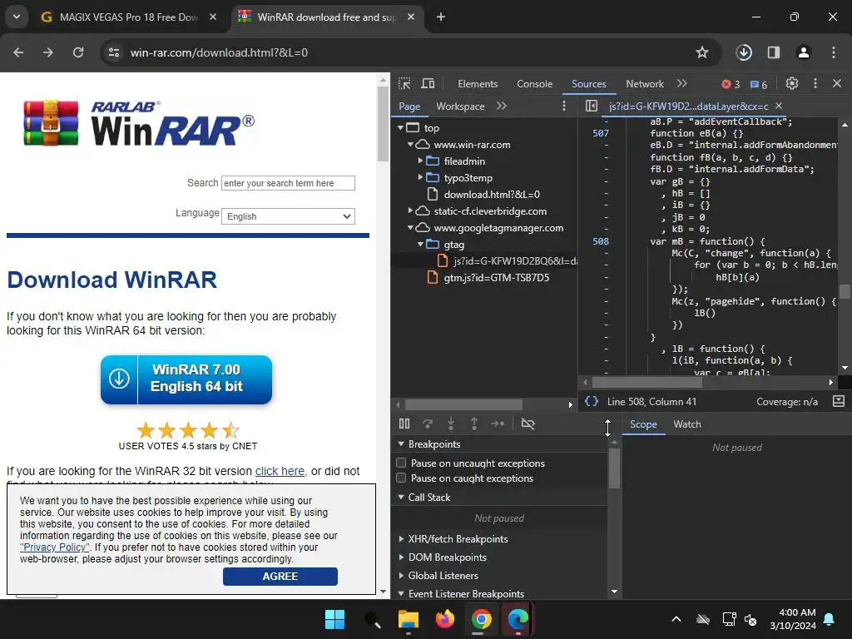Focus the WinRAR search field
Image resolution: width=852 pixels, height=639 pixels.
click(288, 183)
